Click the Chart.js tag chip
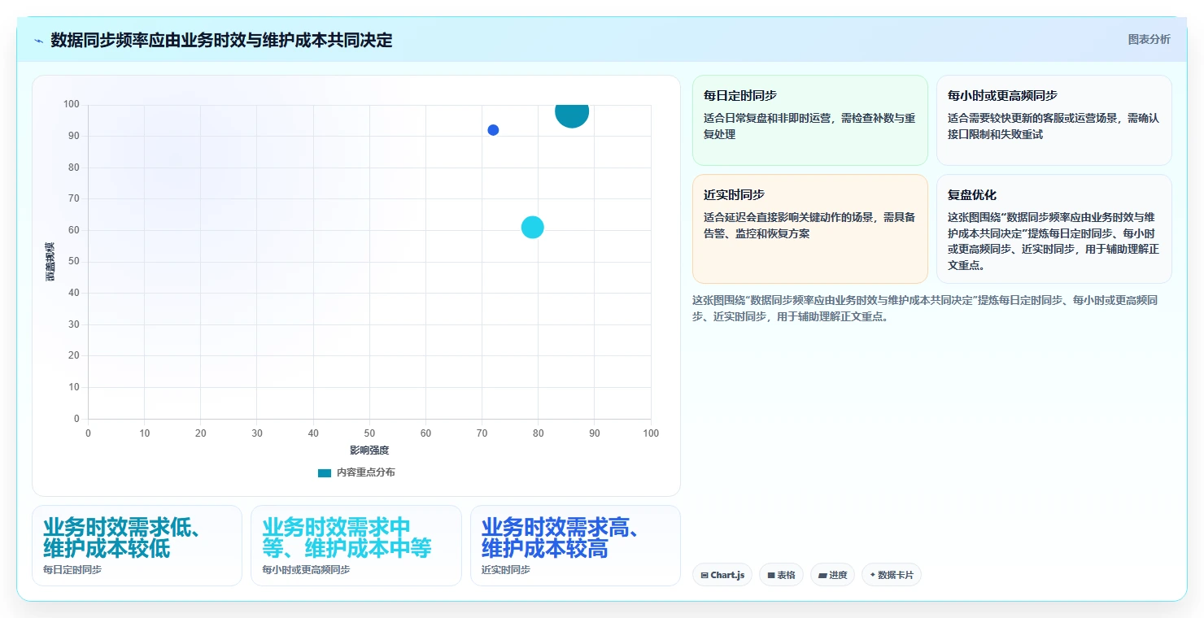Image resolution: width=1204 pixels, height=618 pixels. tap(722, 575)
